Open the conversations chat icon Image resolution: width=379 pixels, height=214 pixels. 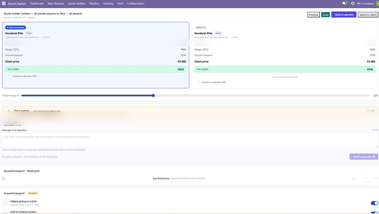pyautogui.click(x=344, y=4)
